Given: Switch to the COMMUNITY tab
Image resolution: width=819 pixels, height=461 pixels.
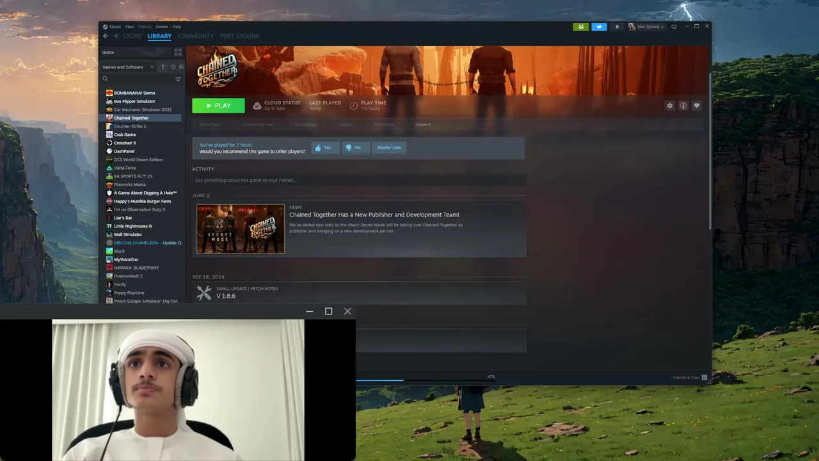Looking at the screenshot, I should click(x=195, y=36).
